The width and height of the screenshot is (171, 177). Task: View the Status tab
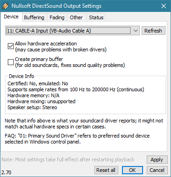(96, 17)
